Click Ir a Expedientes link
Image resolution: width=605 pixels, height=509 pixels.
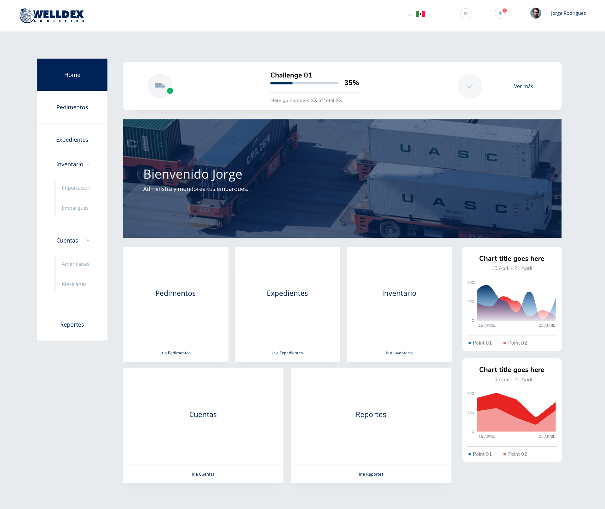click(x=287, y=353)
